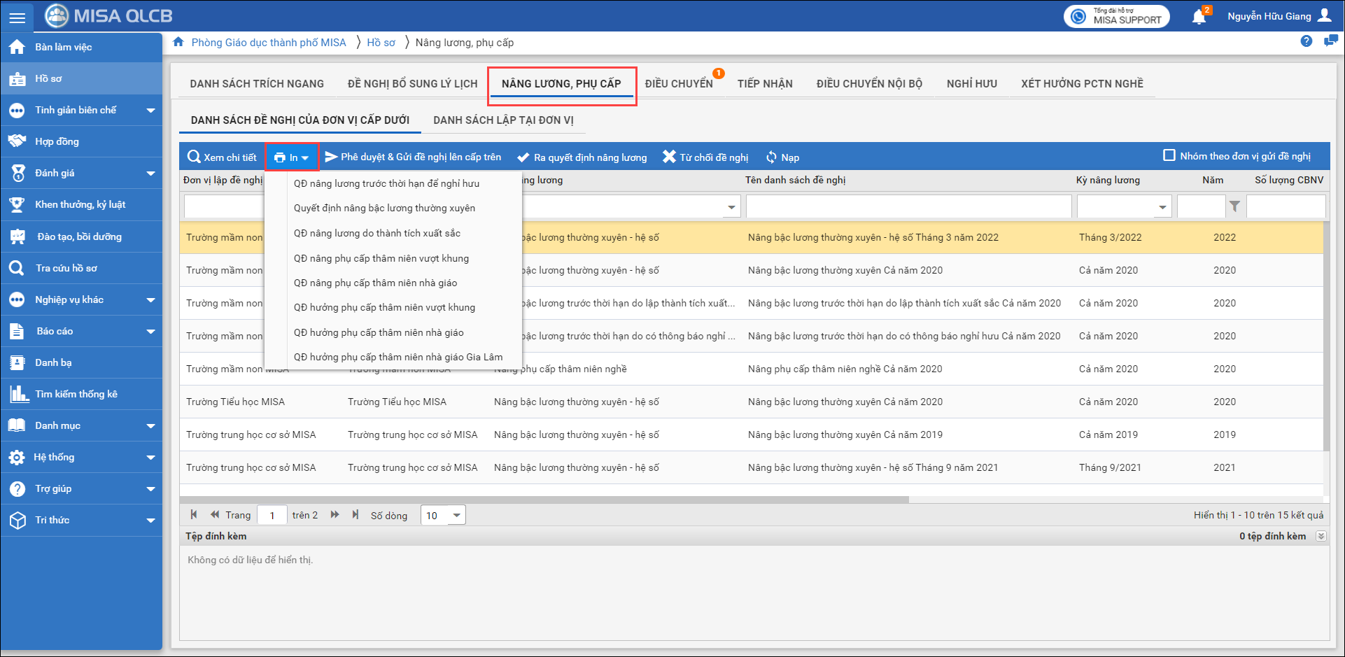Click the Nạp refresh icon
The height and width of the screenshot is (657, 1345).
771,157
